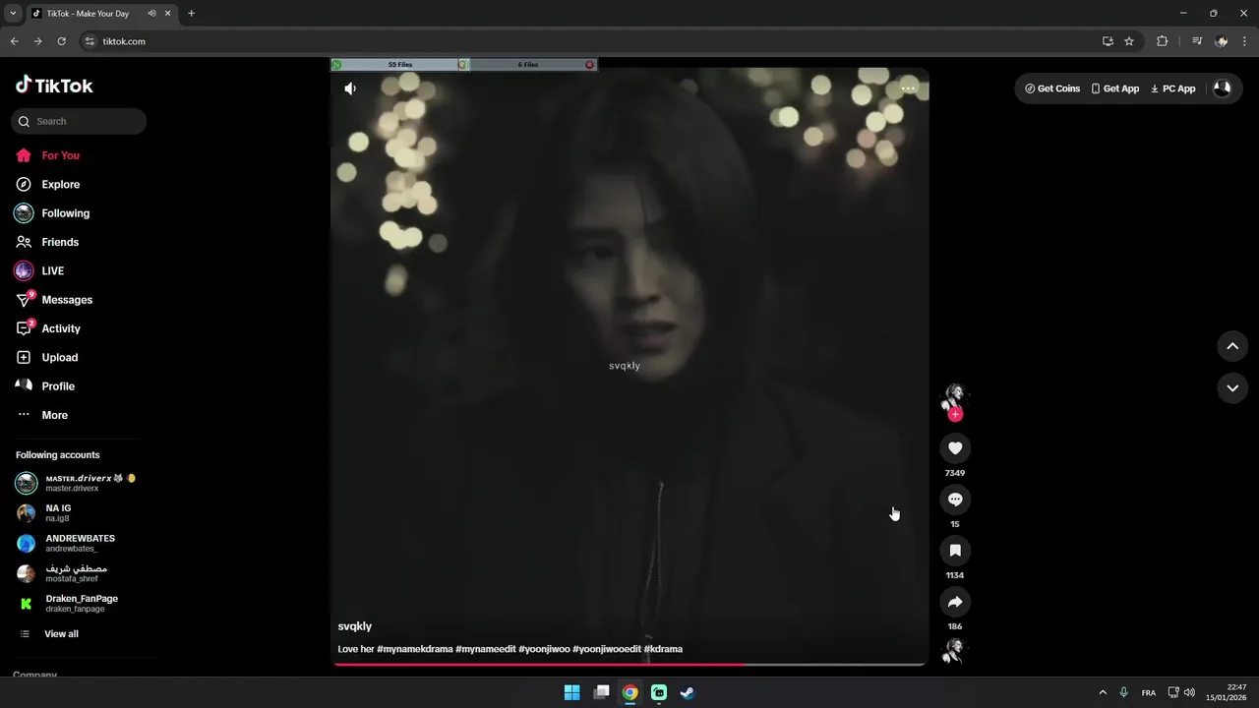The image size is (1259, 708).
Task: Open master.driverx following account
Action: tap(77, 483)
